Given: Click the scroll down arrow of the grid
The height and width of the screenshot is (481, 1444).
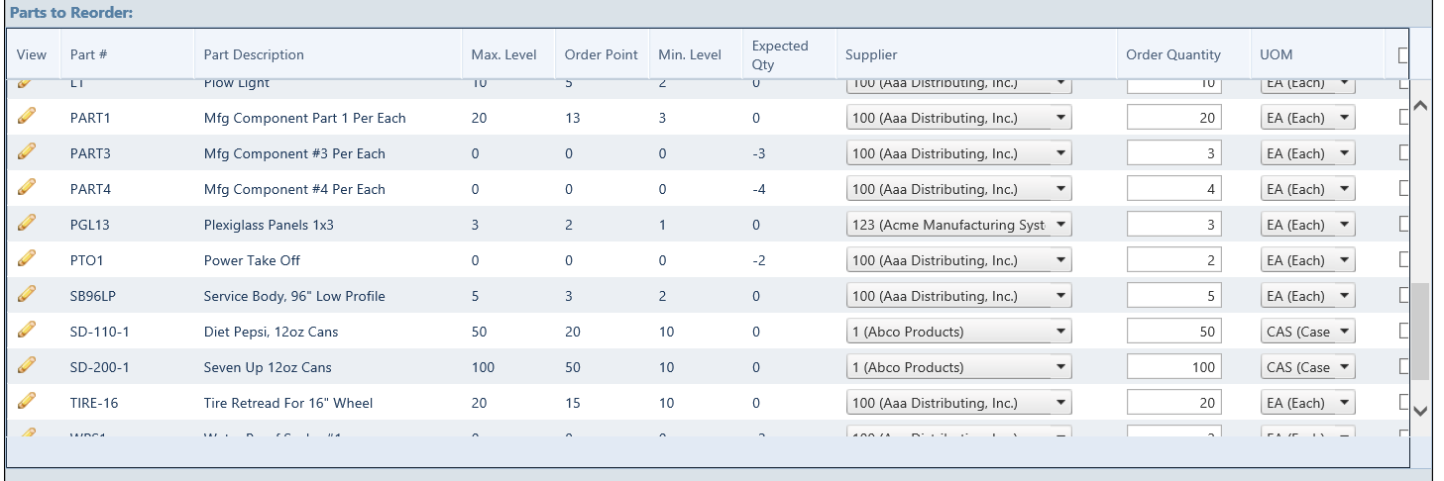Looking at the screenshot, I should click(x=1419, y=410).
